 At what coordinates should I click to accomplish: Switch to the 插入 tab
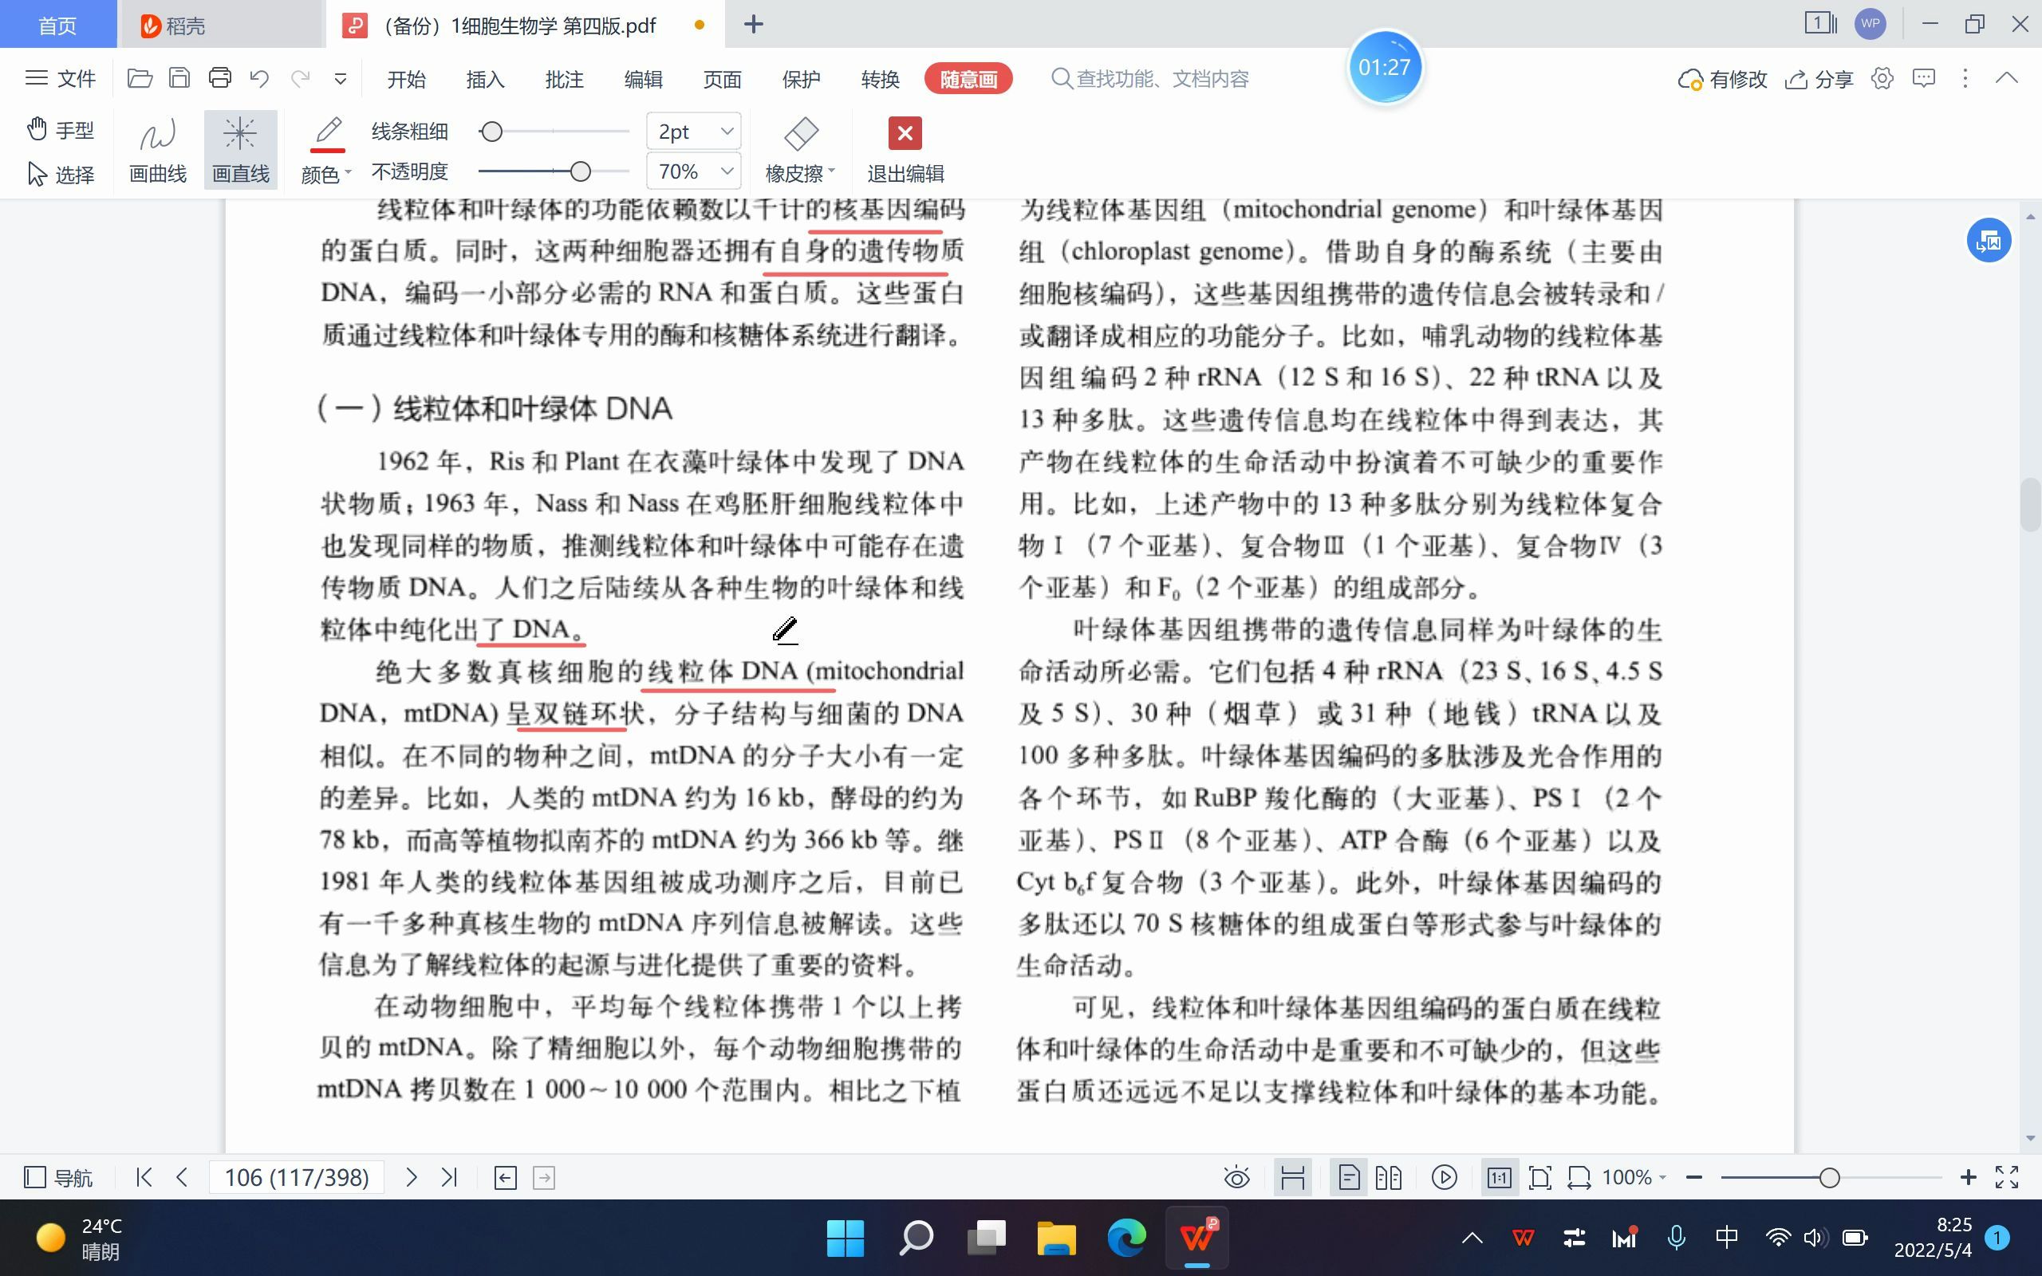click(x=485, y=79)
